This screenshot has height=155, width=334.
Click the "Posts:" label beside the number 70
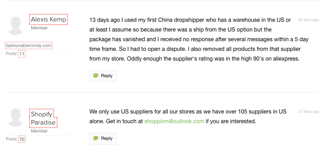pos(12,139)
